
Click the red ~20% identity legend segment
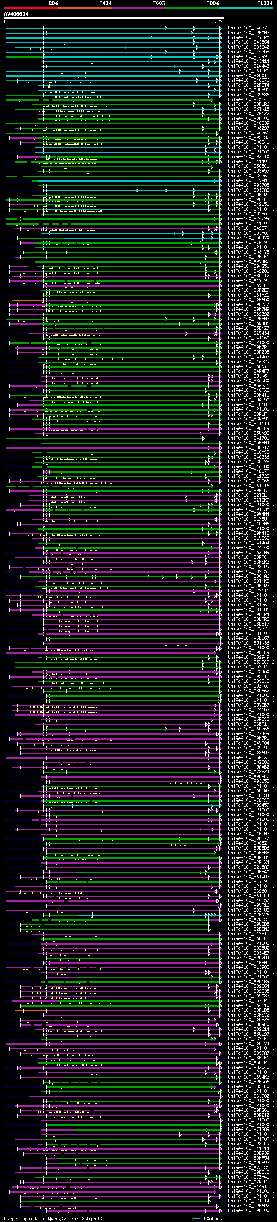(31, 8)
